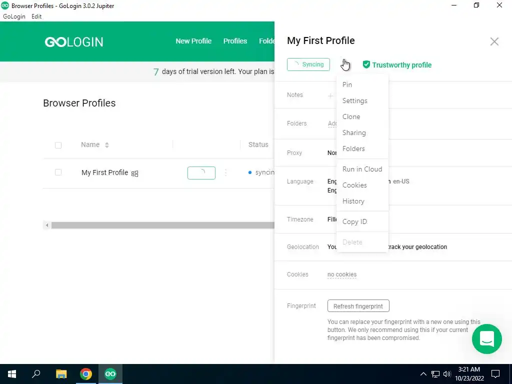Screen dimensions: 512x384
Task: Click the Name column header label
Action: coord(90,144)
